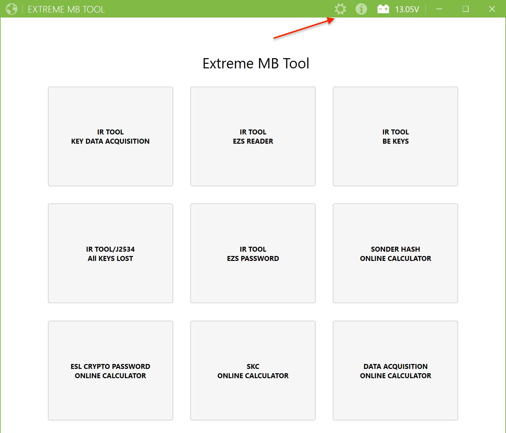Image resolution: width=506 pixels, height=433 pixels.
Task: Minimize the Extreme MB Tool window
Action: (439, 9)
